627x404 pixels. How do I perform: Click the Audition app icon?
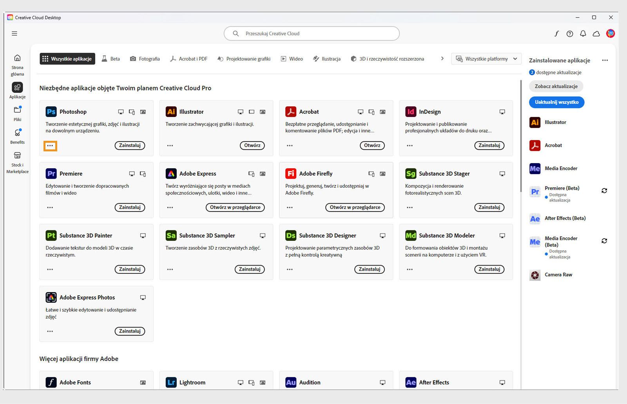pos(291,382)
